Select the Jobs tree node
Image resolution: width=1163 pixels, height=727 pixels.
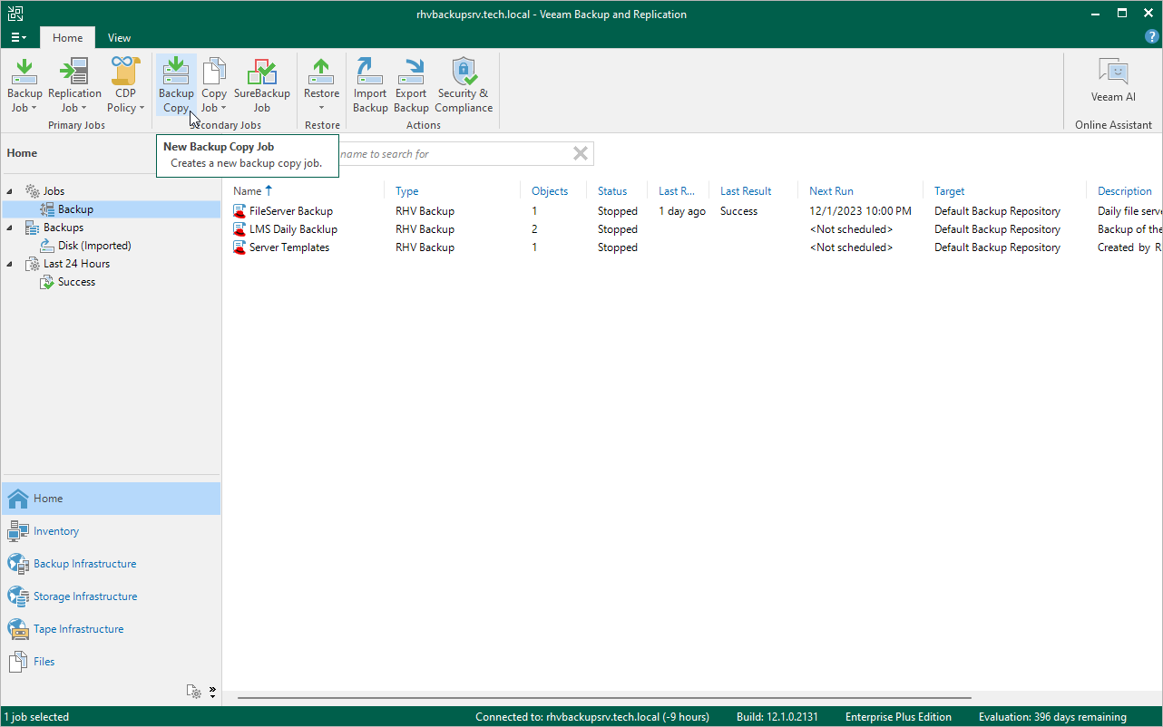(54, 191)
